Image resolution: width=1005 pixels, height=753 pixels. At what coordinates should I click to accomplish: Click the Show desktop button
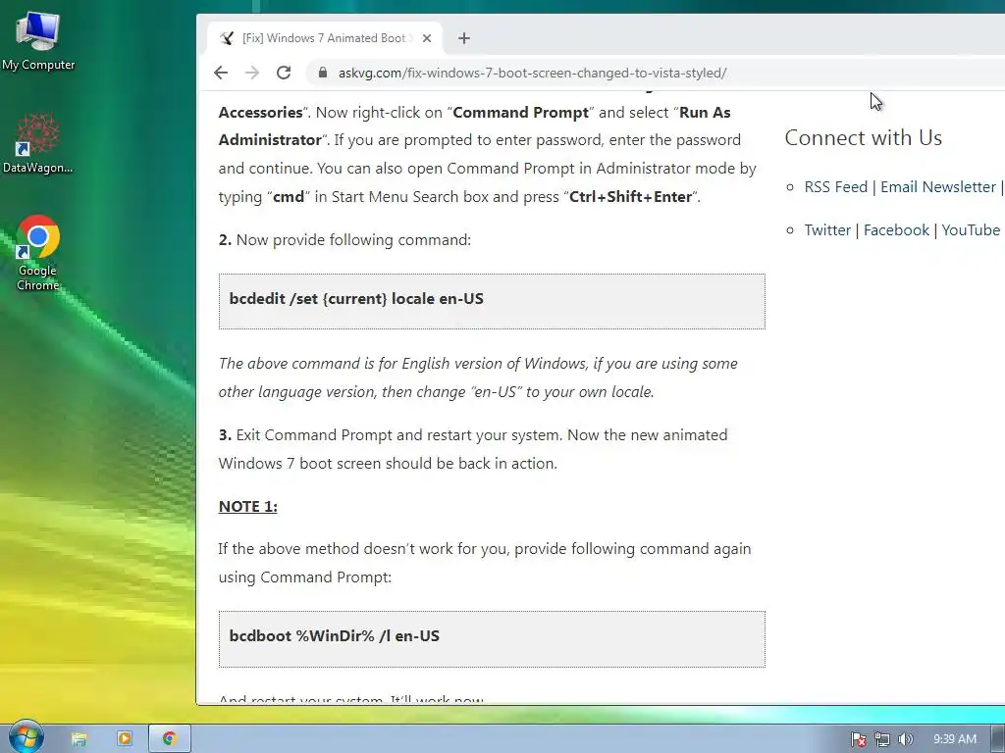(998, 739)
